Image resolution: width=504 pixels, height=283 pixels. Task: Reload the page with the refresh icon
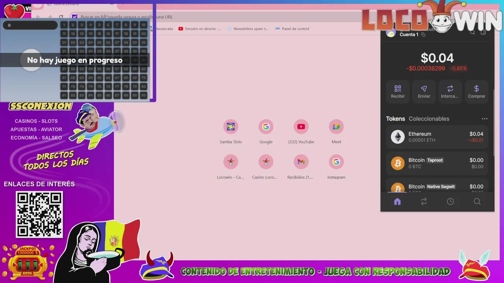click(x=61, y=17)
